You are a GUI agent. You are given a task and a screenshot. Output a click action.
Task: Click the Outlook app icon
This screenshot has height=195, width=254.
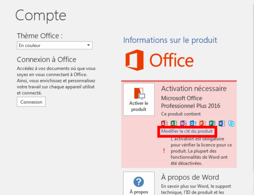click(x=193, y=123)
